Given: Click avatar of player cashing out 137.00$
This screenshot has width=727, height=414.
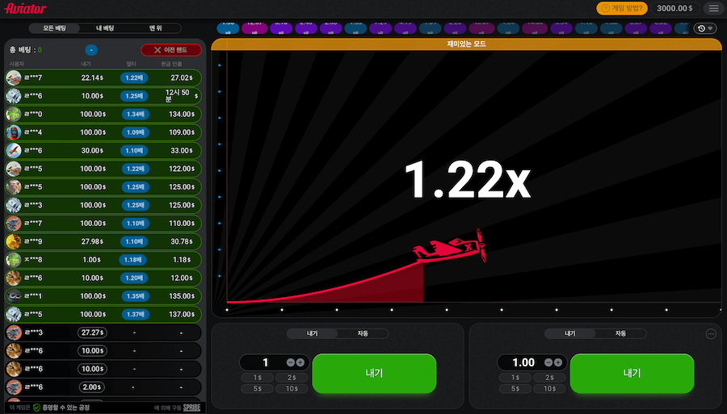Looking at the screenshot, I should pyautogui.click(x=14, y=314).
